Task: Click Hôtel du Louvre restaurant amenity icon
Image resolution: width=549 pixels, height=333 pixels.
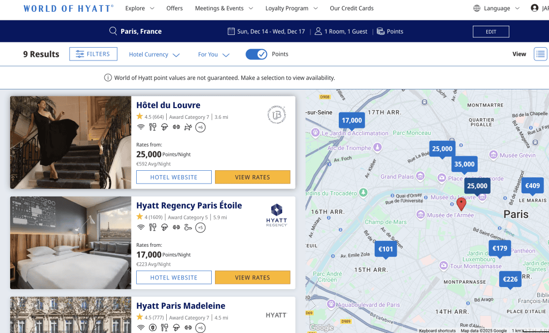Action: 153,127
